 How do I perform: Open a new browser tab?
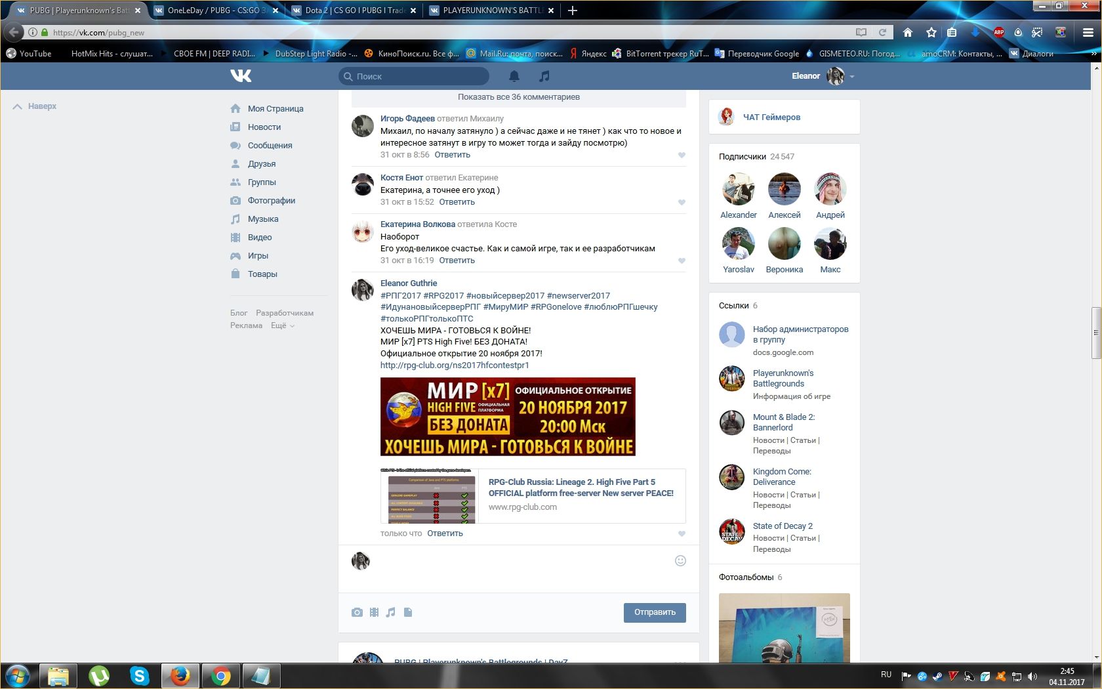(573, 10)
